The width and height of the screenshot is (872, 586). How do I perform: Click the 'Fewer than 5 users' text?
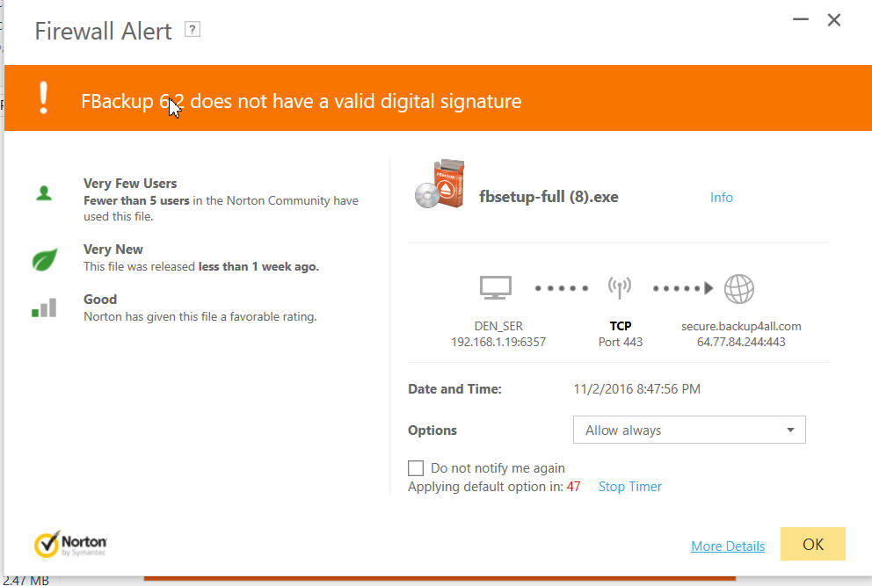coord(136,200)
